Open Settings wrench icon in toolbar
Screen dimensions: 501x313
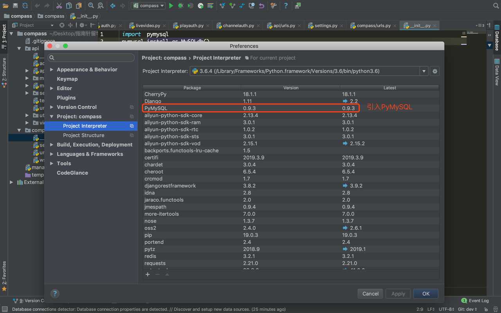point(274,5)
